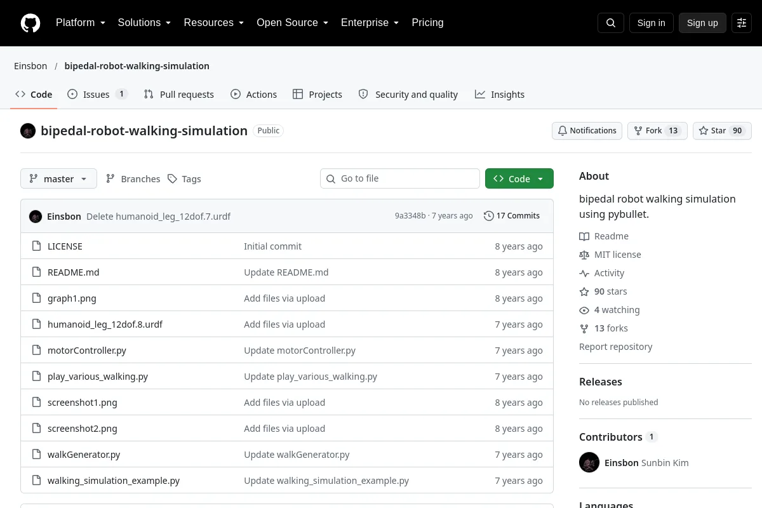Click the motorController.py file icon
Viewport: 762px width, 508px height.
[x=36, y=351]
